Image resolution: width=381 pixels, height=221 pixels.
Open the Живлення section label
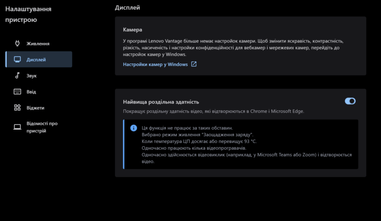[x=38, y=43]
